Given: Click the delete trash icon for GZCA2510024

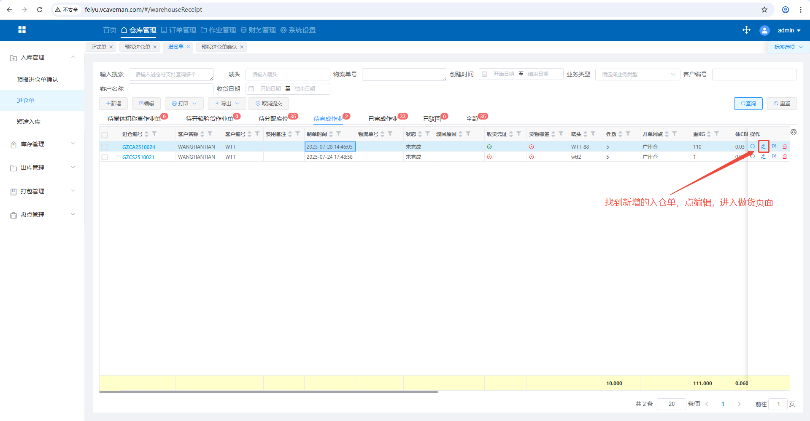Looking at the screenshot, I should coord(785,147).
